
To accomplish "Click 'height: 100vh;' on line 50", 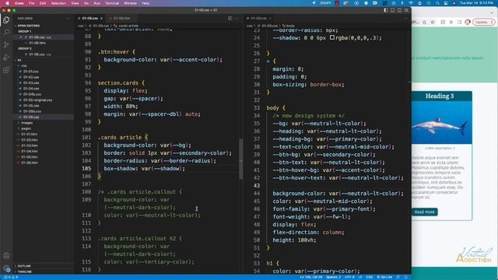I will [x=294, y=240].
